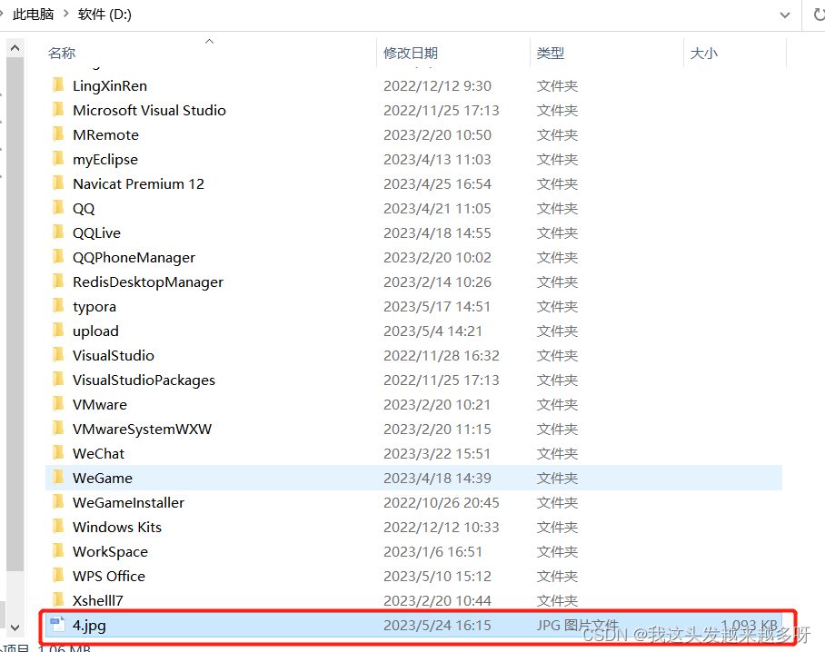
Task: Click the date 2022/10/26 20:45
Action: coord(442,503)
